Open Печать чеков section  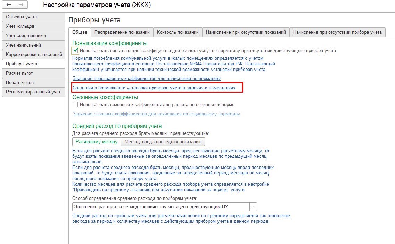click(x=33, y=83)
